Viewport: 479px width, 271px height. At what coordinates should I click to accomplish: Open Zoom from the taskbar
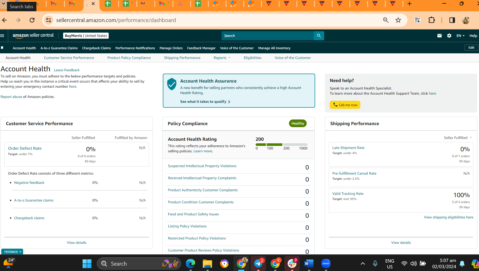click(x=326, y=264)
